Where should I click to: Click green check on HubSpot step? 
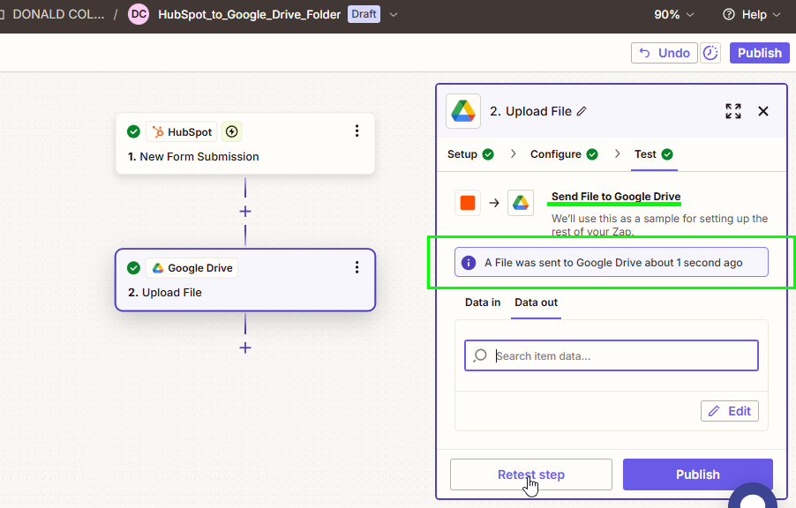pos(133,132)
